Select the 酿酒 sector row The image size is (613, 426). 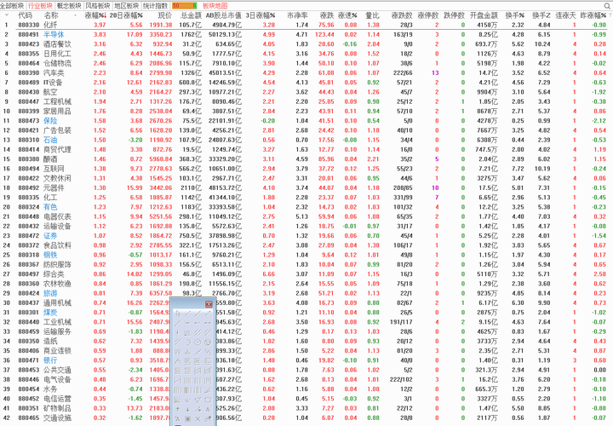click(x=306, y=158)
